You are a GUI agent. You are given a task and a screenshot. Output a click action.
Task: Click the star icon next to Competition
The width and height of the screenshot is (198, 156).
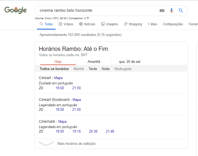(88, 18)
